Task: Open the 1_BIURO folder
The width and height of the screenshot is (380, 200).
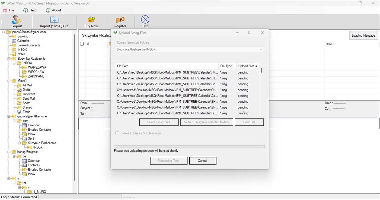Action: pos(40,192)
